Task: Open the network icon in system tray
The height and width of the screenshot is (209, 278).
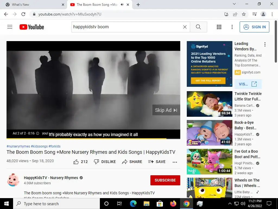Action: click(x=236, y=204)
